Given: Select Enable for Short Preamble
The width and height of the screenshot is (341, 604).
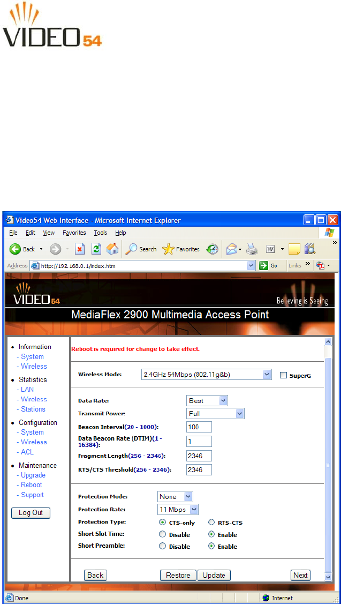Looking at the screenshot, I should tap(211, 546).
